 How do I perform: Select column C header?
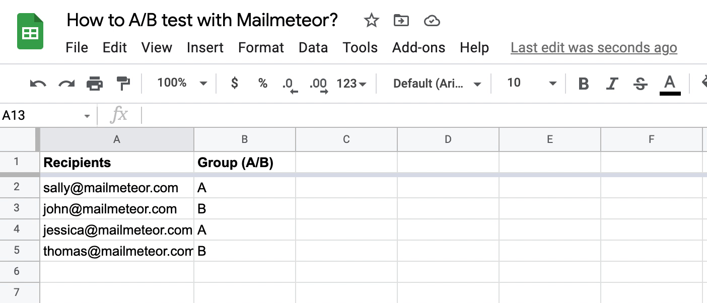pos(346,139)
